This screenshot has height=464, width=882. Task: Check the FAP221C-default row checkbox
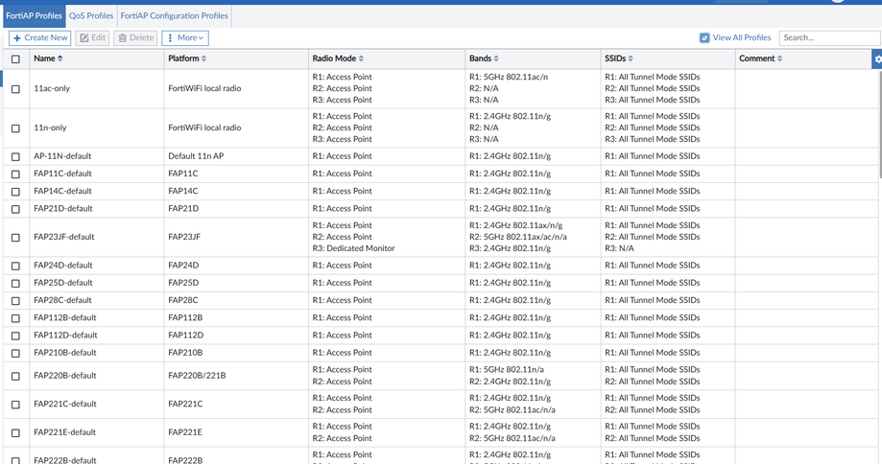point(15,405)
